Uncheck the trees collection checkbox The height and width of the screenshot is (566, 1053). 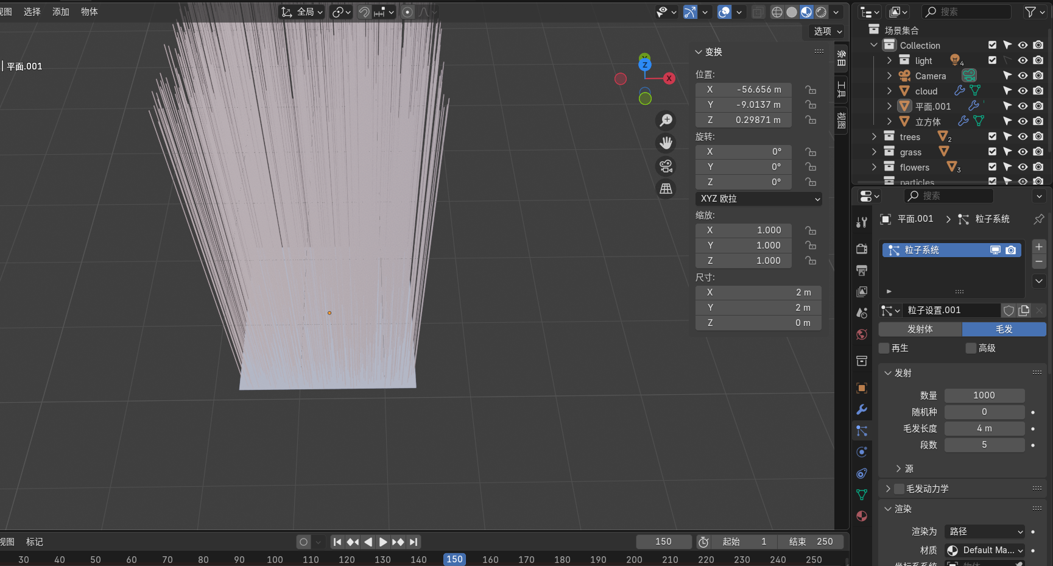[x=992, y=136]
